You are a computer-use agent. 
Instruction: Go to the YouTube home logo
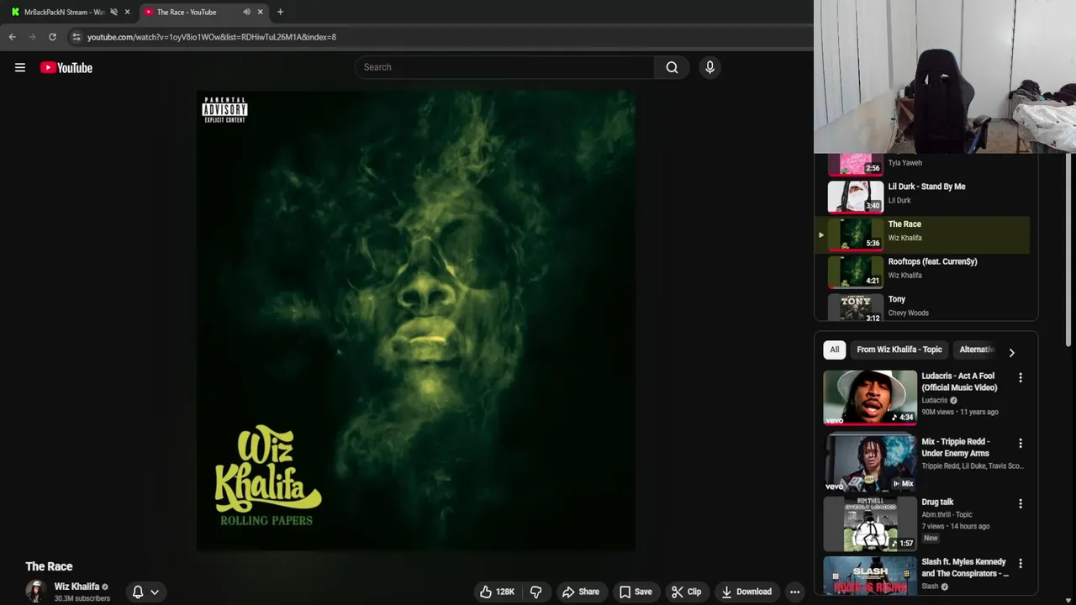click(66, 68)
